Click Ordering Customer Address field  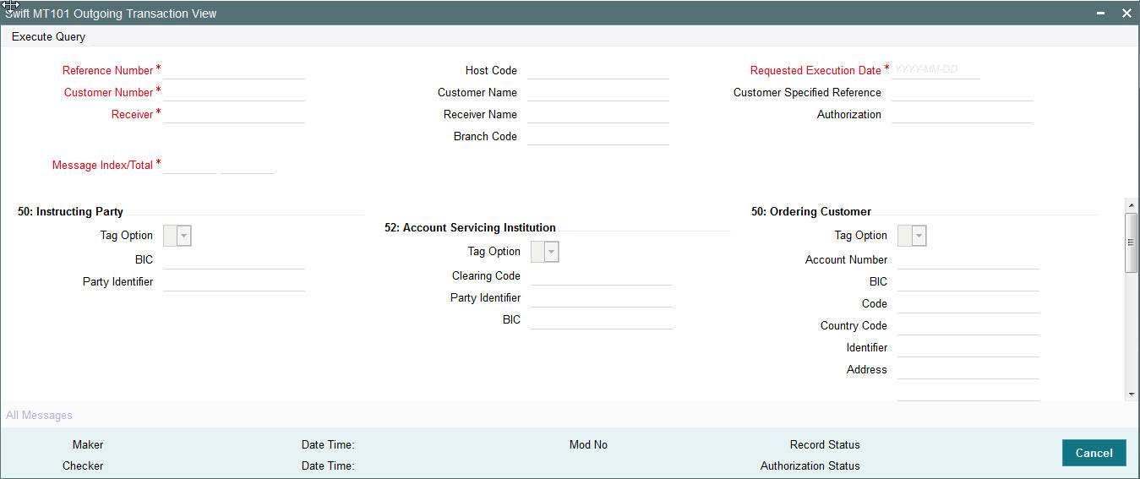click(x=968, y=369)
